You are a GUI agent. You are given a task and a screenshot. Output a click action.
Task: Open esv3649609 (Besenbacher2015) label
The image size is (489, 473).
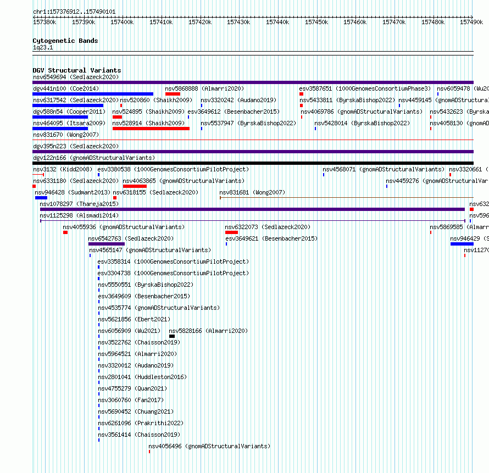tap(144, 296)
